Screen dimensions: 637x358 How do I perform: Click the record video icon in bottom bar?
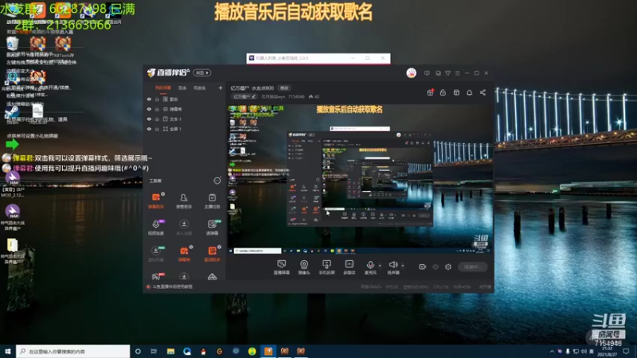[x=423, y=267]
